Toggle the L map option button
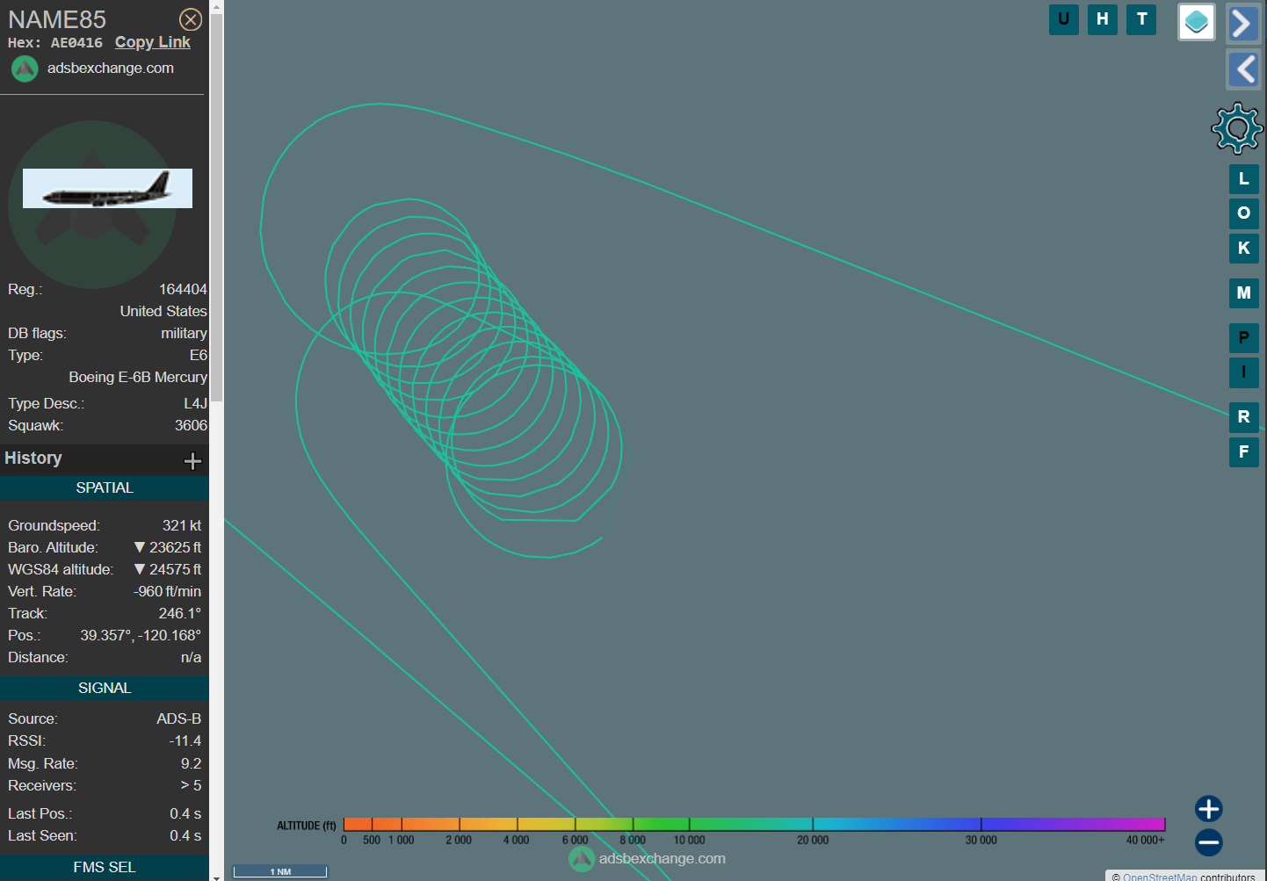 coord(1244,179)
